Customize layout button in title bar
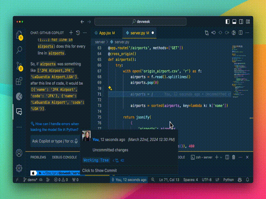Viewport: 266px width, 199px height. 248,22
